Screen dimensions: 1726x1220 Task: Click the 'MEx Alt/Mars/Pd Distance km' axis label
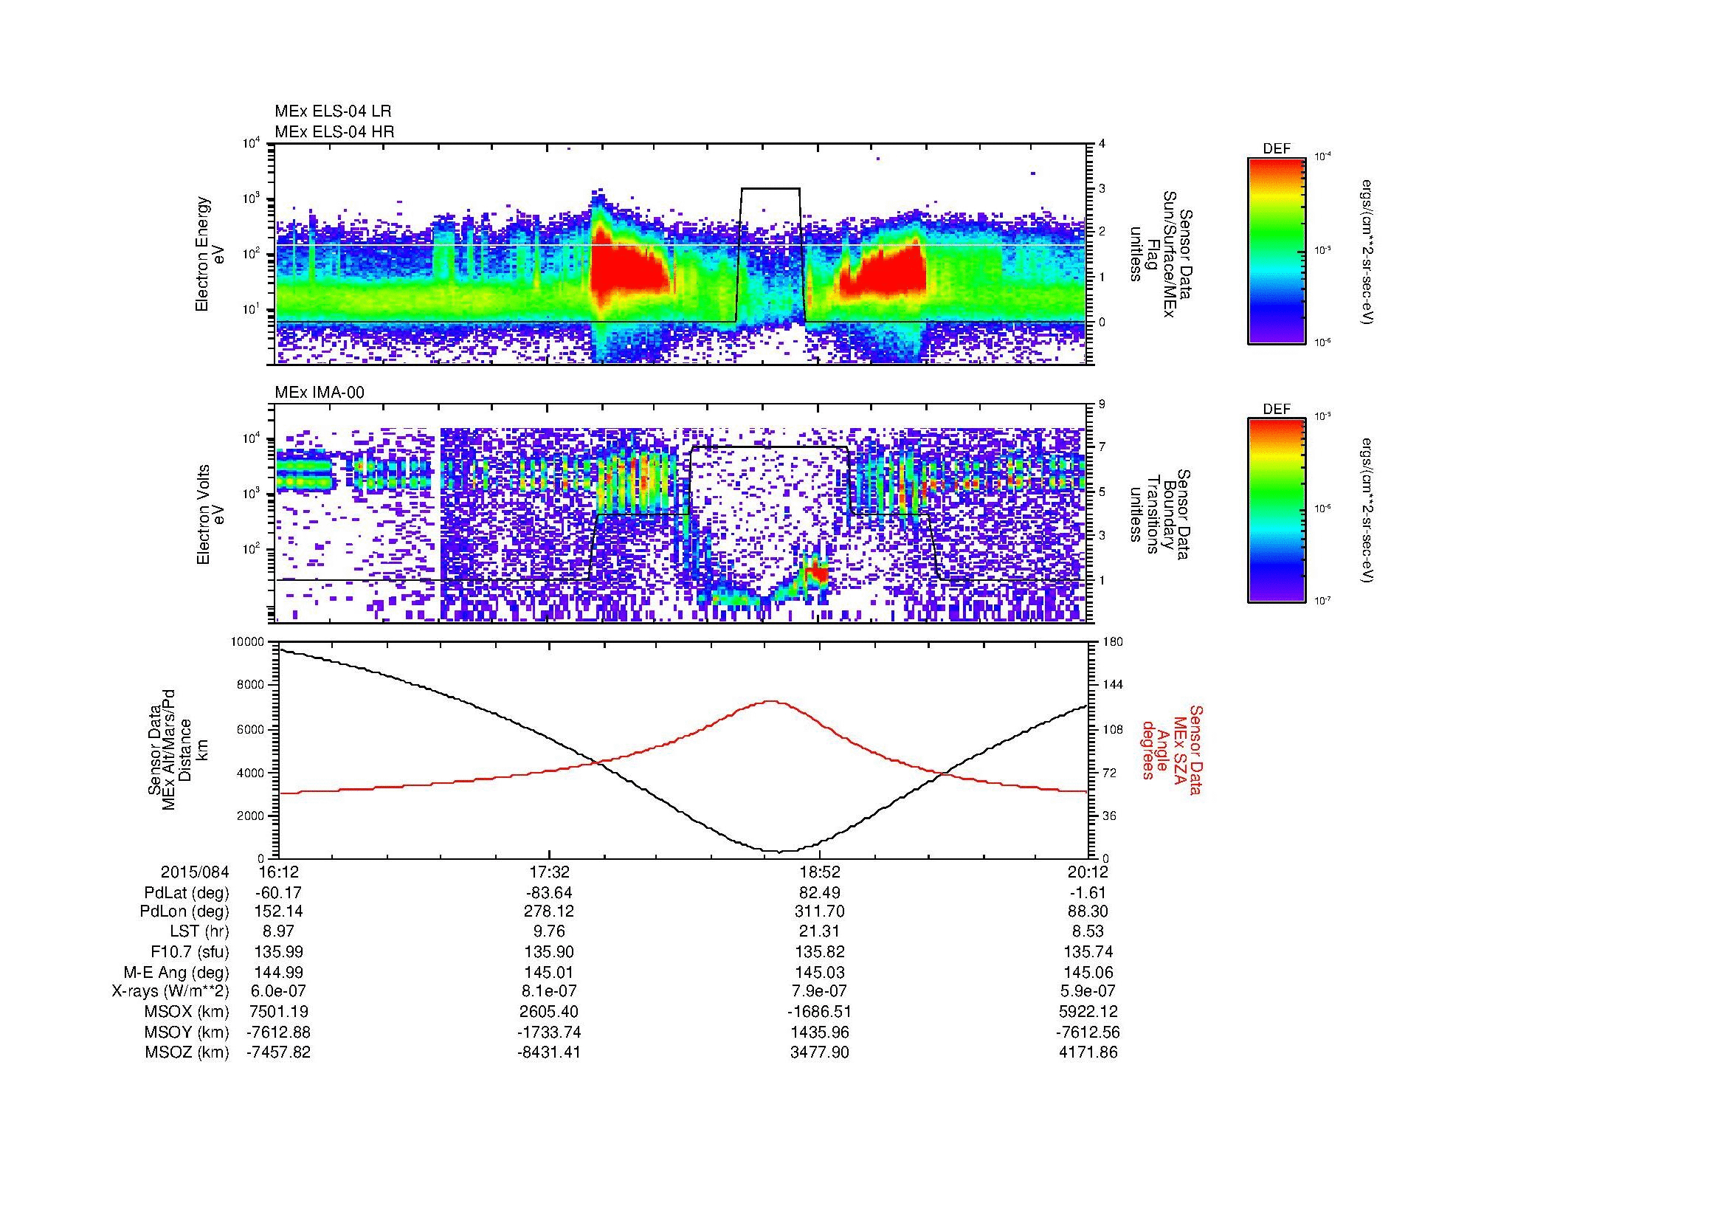click(179, 750)
